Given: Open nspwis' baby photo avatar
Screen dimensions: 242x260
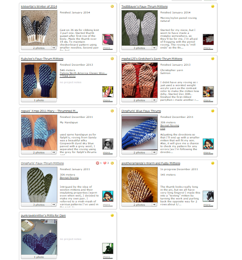Looking at the screenshot, I should pos(108,144).
